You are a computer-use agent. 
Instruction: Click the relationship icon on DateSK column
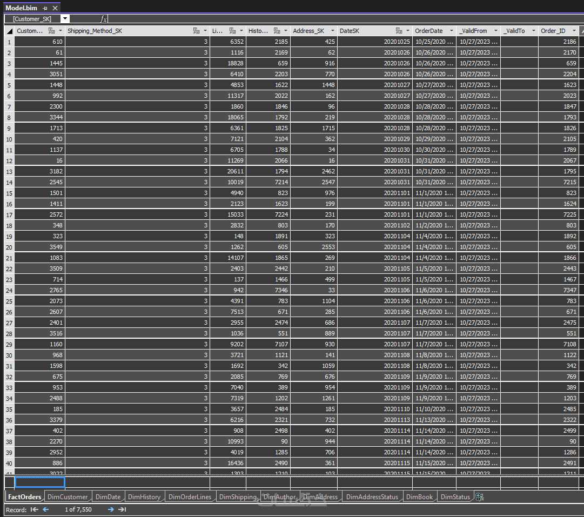tap(399, 31)
